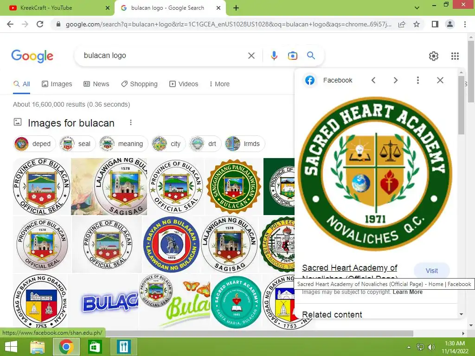Viewport: 475px width, 356px height.
Task: Open a new browser tab
Action: coord(236,8)
